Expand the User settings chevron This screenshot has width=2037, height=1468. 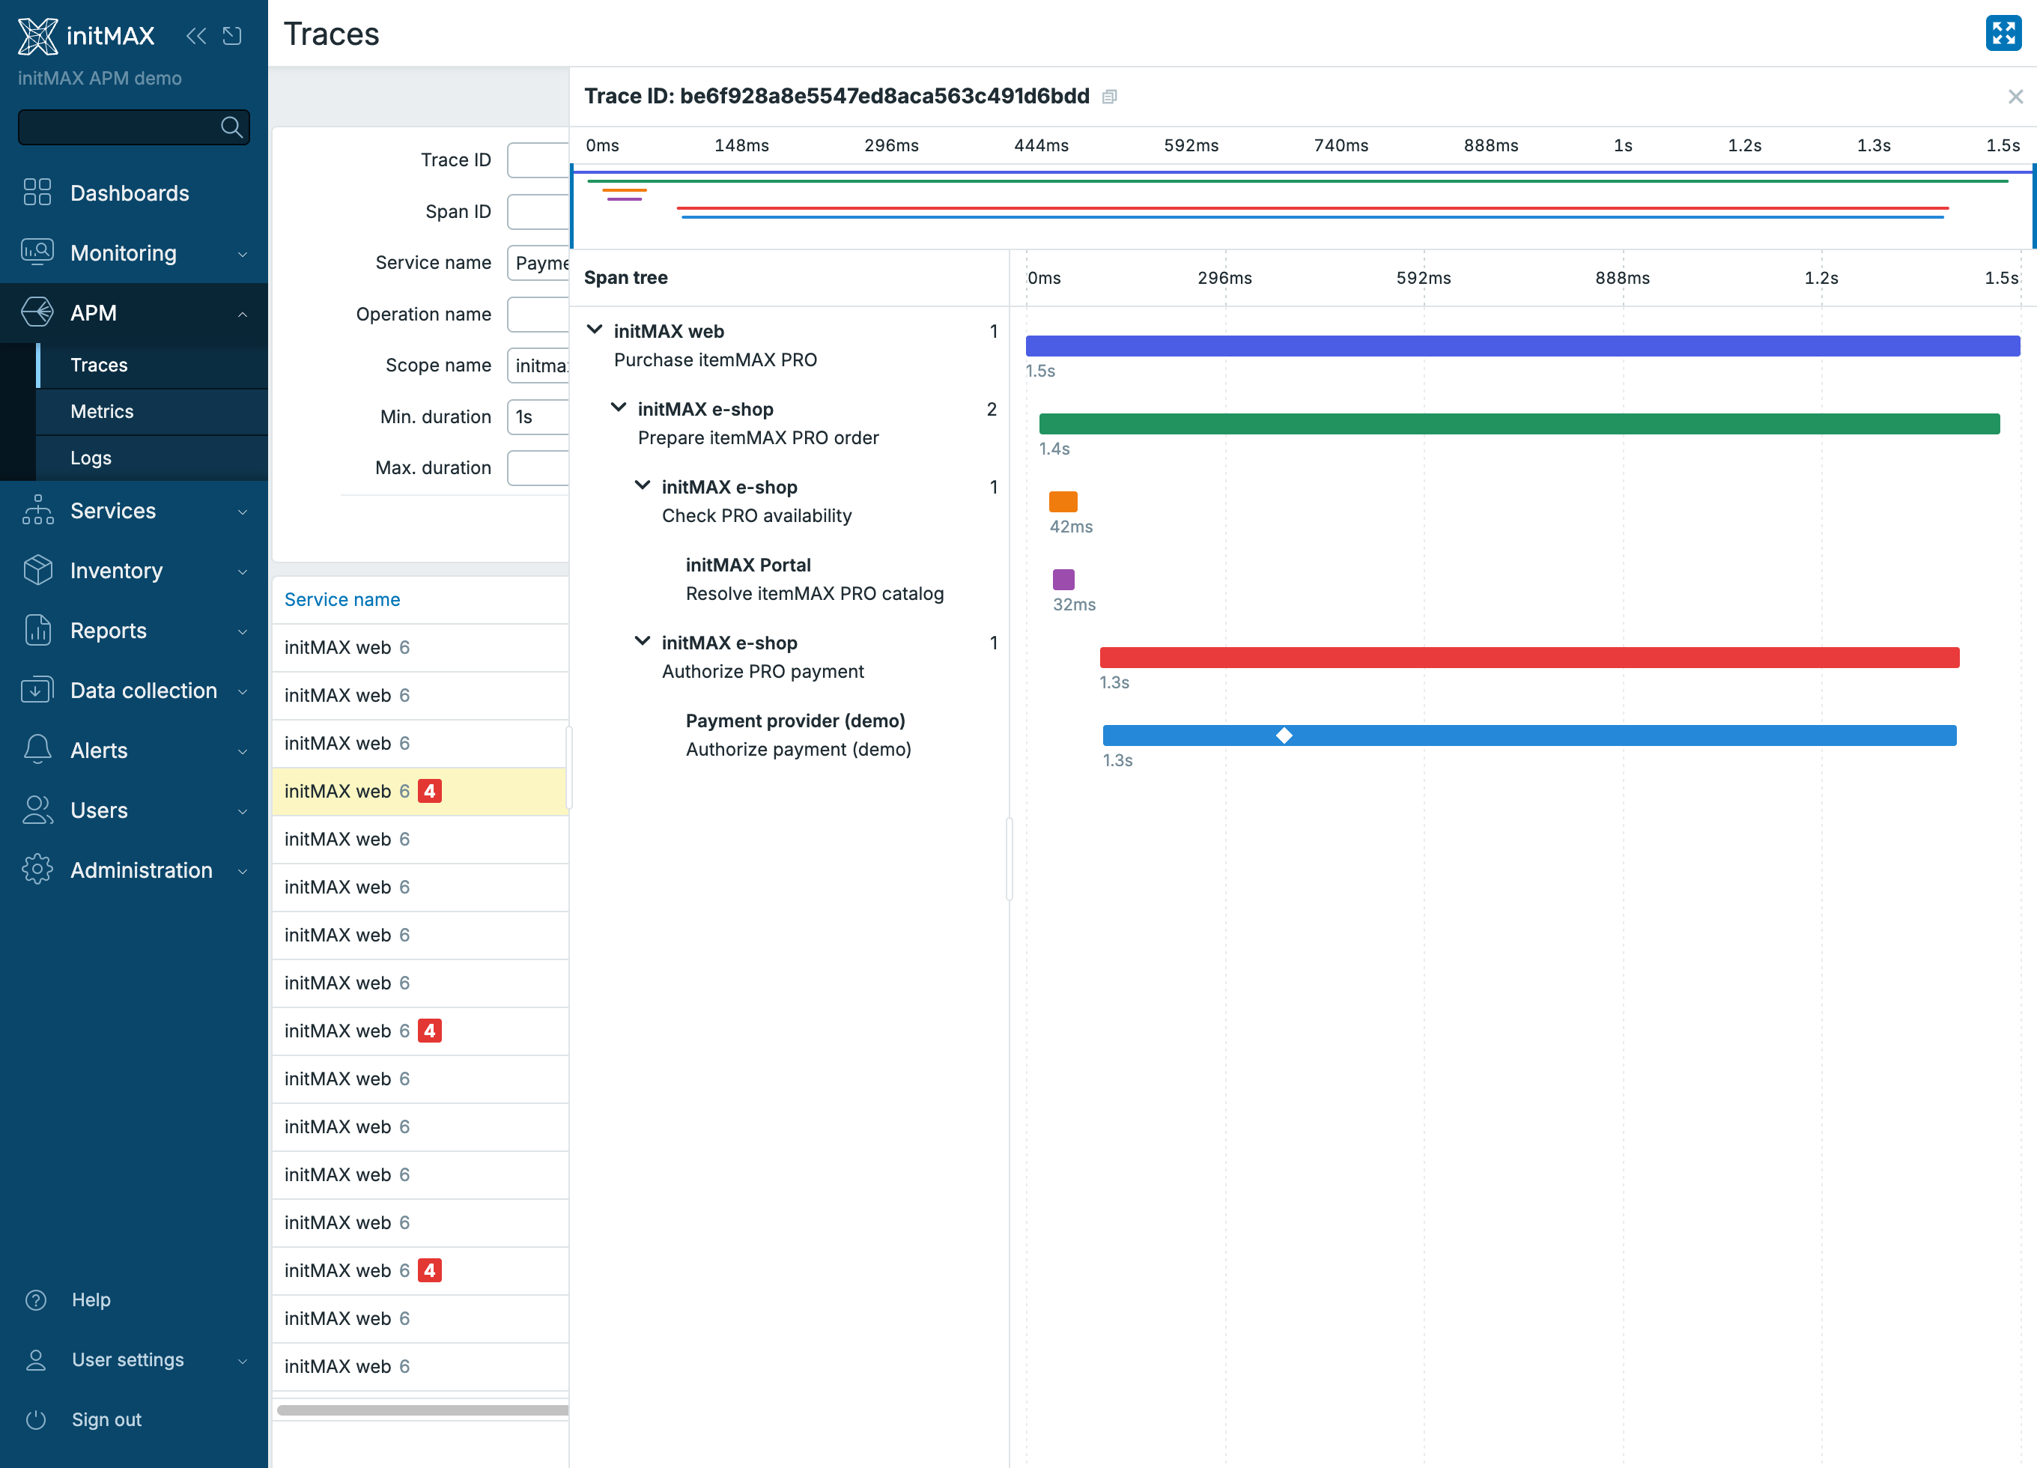pos(243,1361)
